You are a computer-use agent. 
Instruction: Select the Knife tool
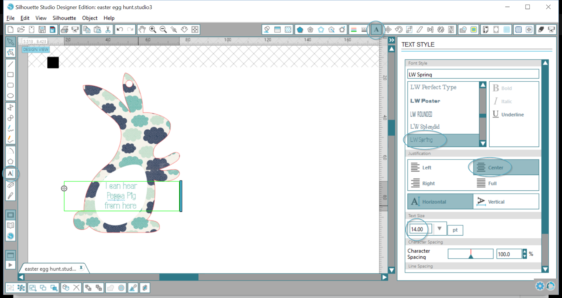11,196
